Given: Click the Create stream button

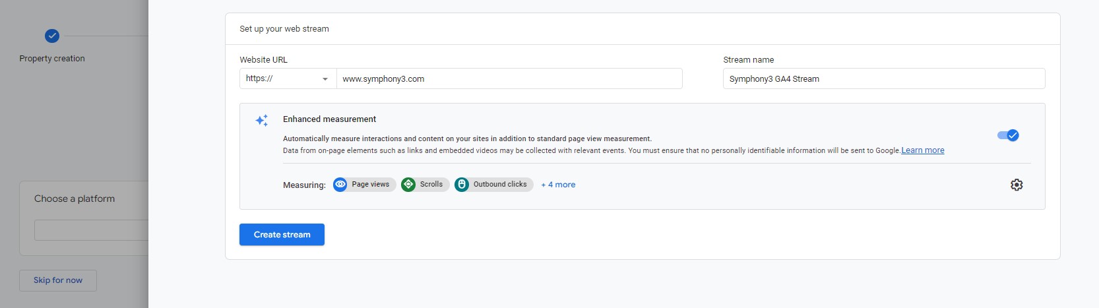Looking at the screenshot, I should [282, 234].
